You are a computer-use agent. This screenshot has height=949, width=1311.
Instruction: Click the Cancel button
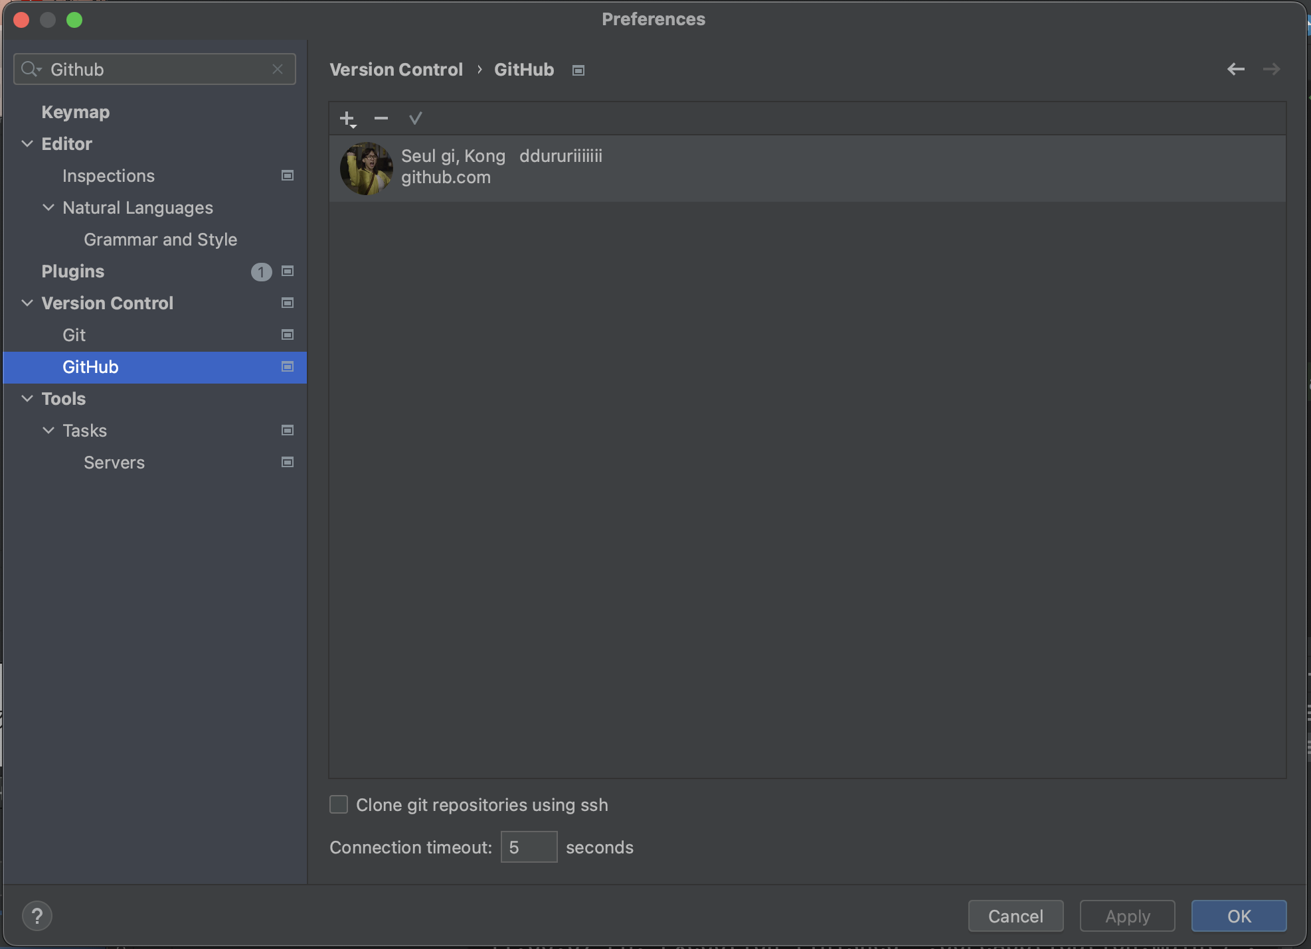pos(1015,916)
